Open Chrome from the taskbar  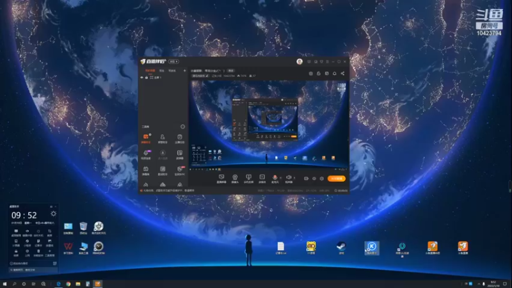coord(68,284)
